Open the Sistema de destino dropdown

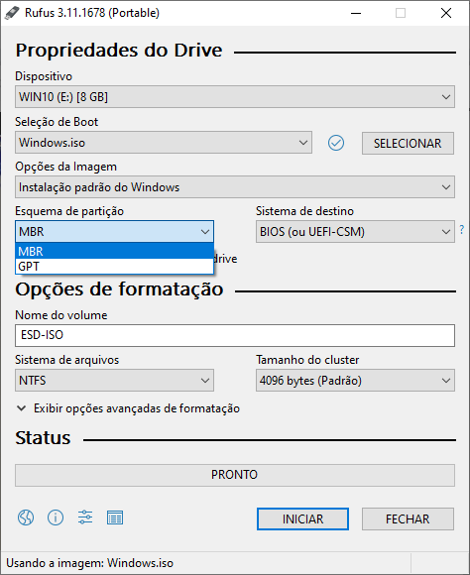click(x=355, y=232)
